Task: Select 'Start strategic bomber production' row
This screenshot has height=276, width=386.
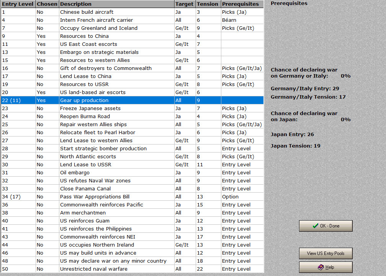Action: 132,149
